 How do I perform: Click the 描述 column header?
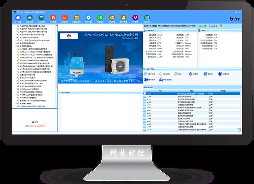click(192, 91)
